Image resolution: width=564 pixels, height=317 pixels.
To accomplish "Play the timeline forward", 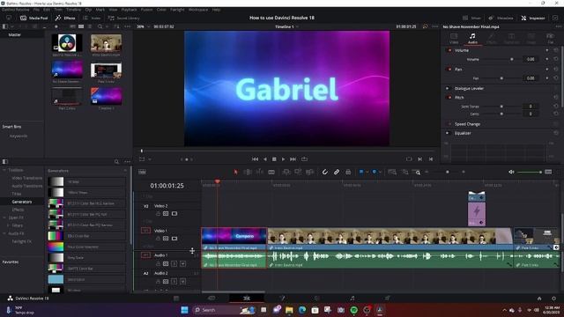I will click(x=284, y=158).
